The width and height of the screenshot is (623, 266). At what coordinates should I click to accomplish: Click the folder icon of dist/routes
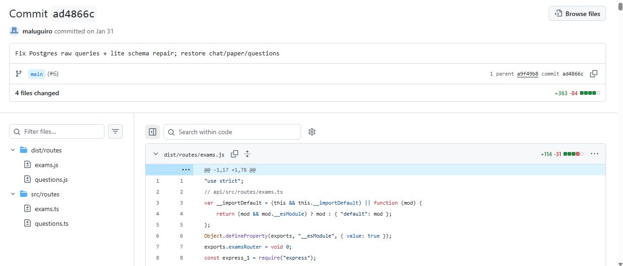[24, 150]
